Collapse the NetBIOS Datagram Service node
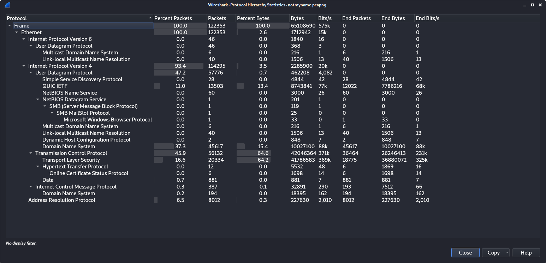Viewport: 546px width, 263px height. pos(38,100)
